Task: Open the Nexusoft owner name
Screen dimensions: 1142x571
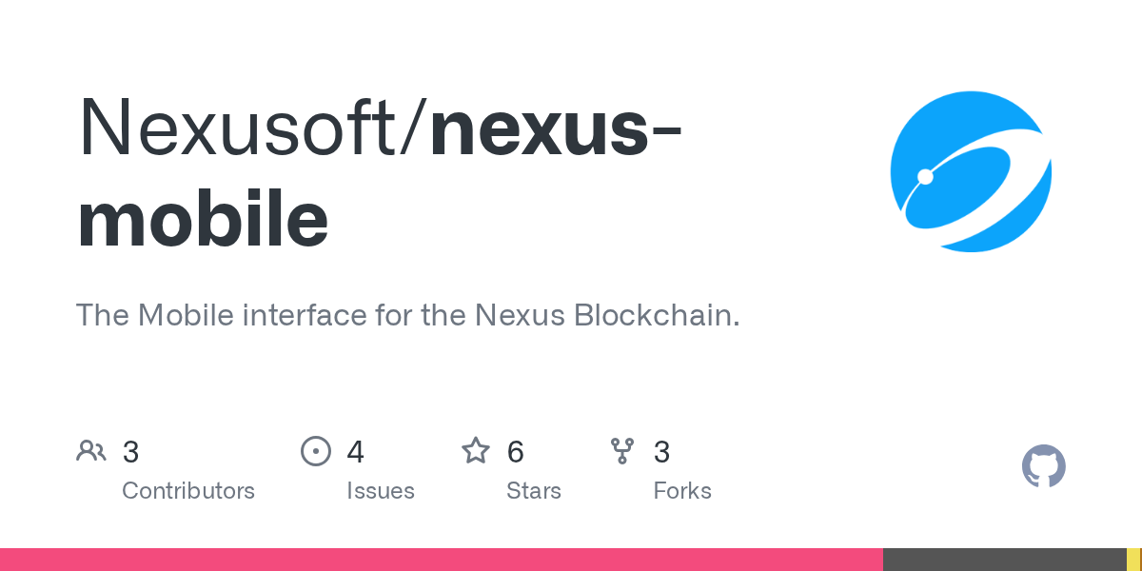Action: click(x=246, y=127)
